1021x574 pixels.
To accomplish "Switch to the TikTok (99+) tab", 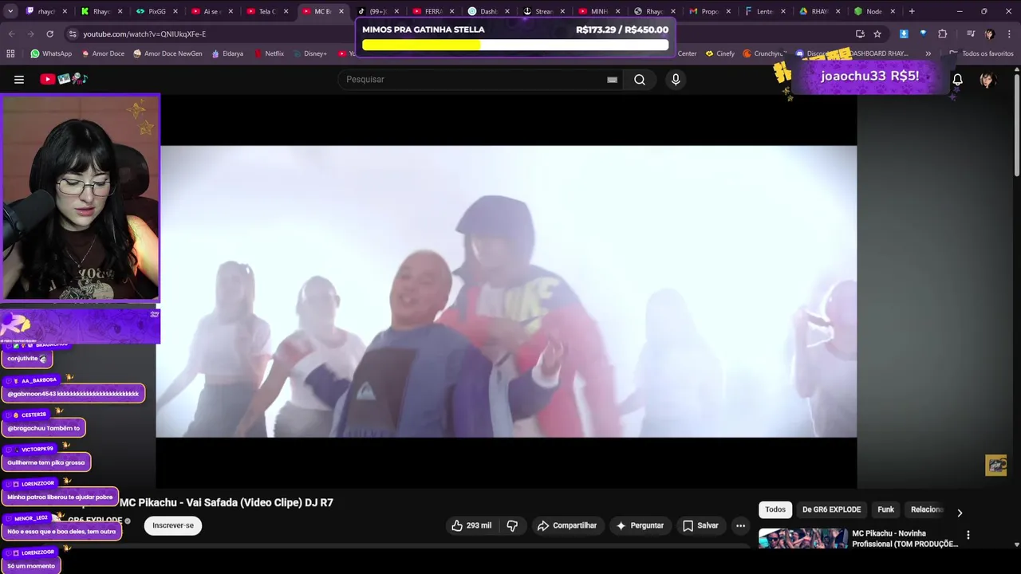I will (378, 11).
